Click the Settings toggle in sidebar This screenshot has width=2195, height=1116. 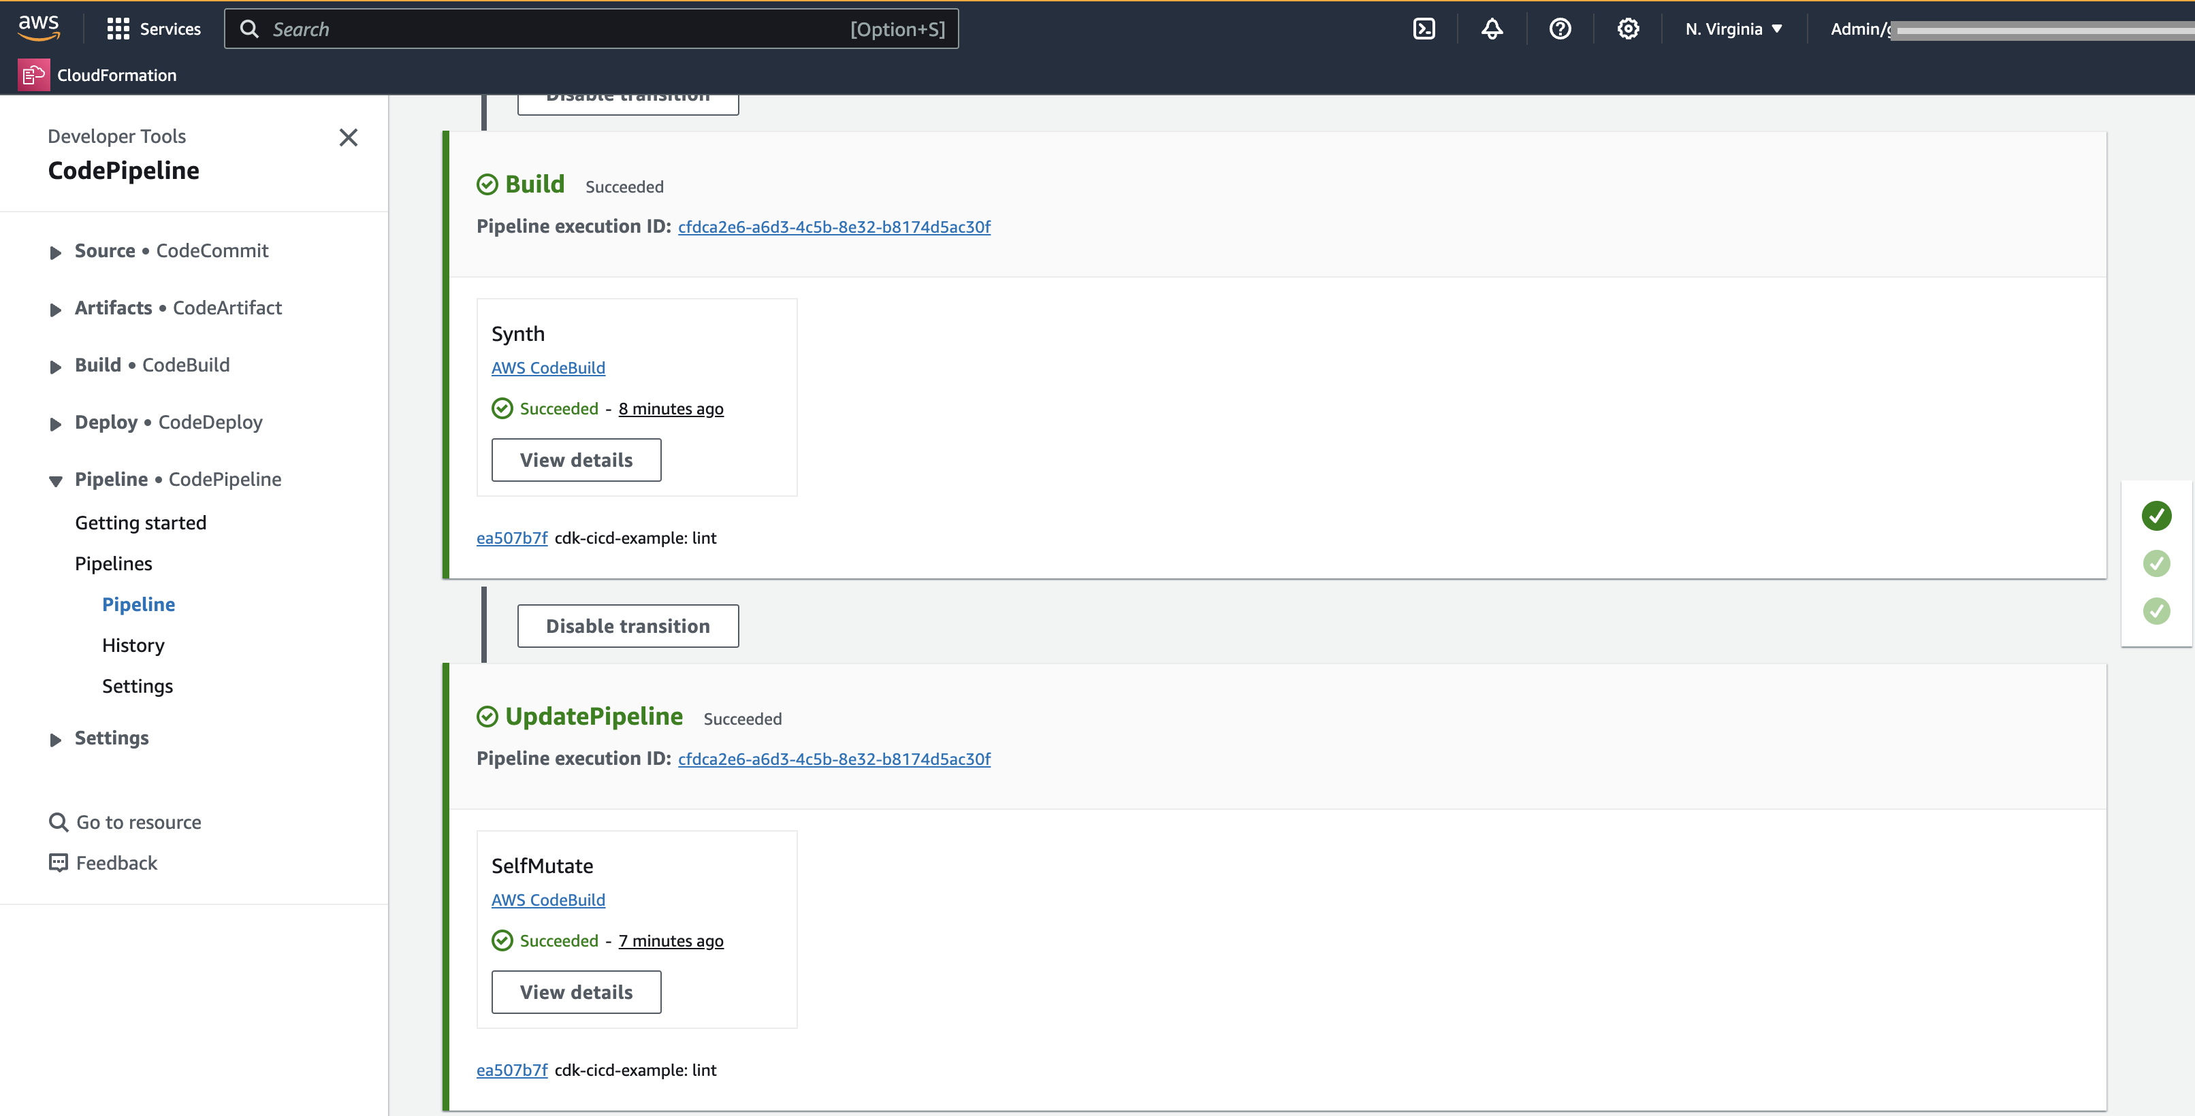(111, 738)
